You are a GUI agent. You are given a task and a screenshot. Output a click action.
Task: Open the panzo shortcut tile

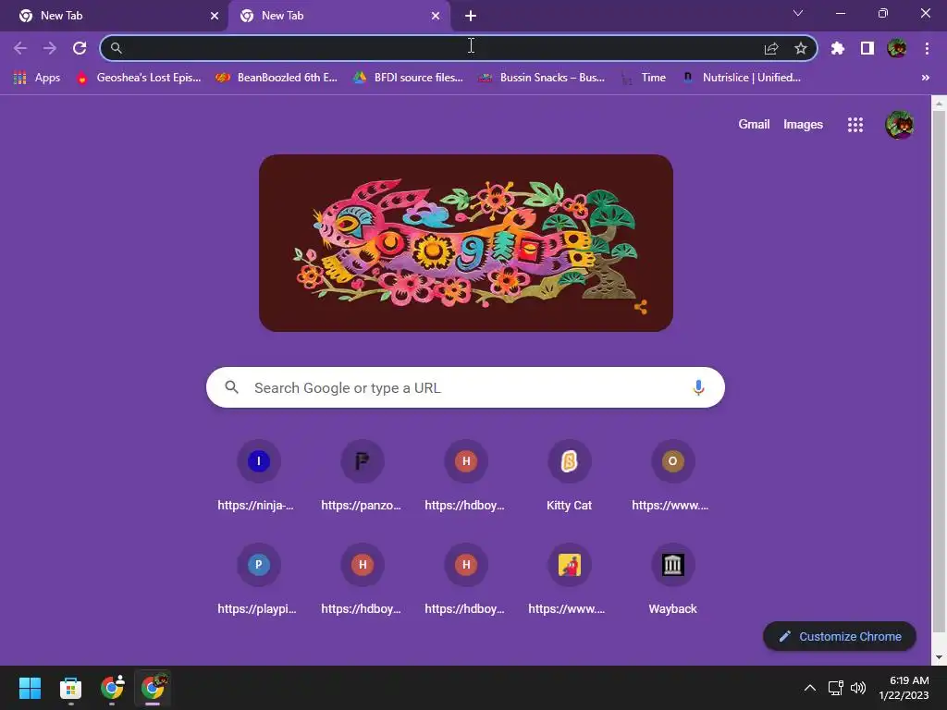[x=362, y=477]
